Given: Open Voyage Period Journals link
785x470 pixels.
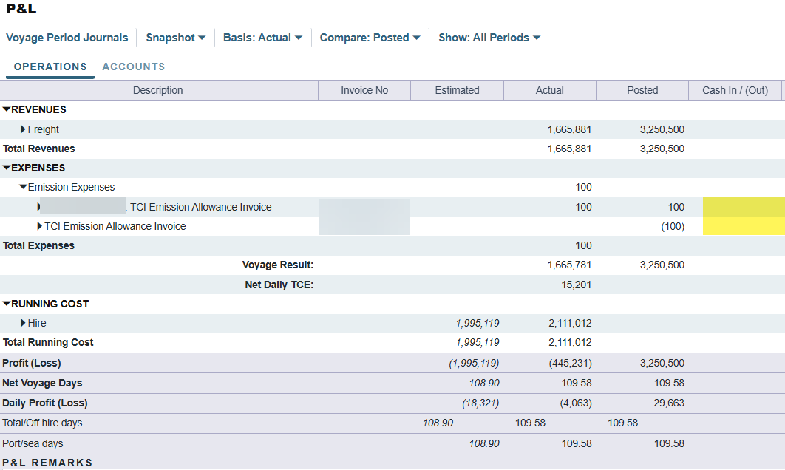Looking at the screenshot, I should tap(67, 38).
